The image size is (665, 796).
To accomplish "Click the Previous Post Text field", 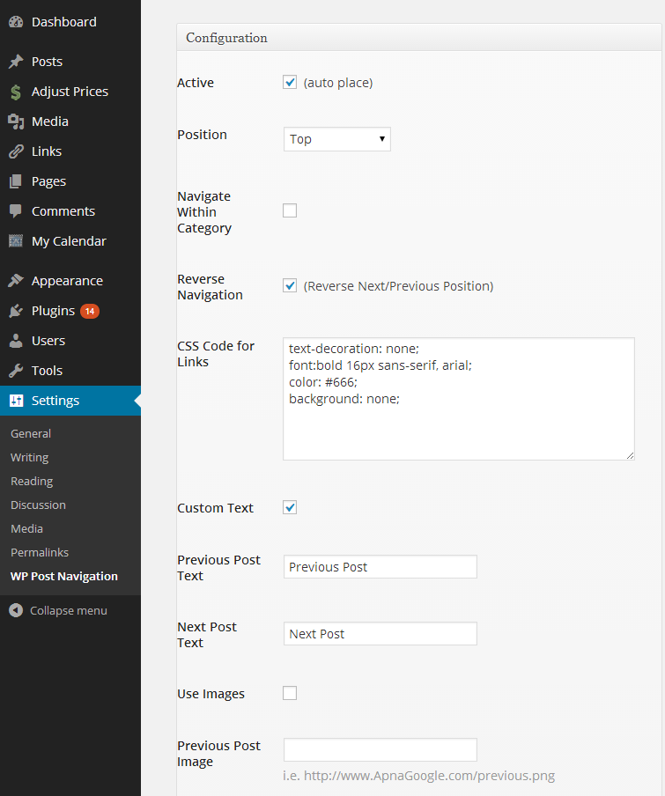I will pyautogui.click(x=380, y=567).
